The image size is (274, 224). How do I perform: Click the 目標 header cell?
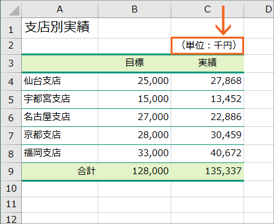[x=135, y=63]
